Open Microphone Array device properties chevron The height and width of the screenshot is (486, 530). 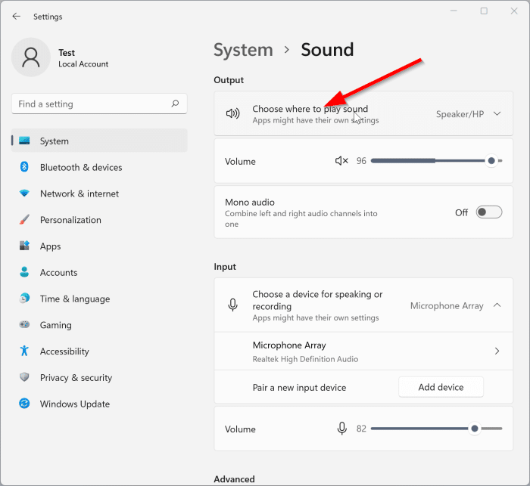tap(497, 351)
